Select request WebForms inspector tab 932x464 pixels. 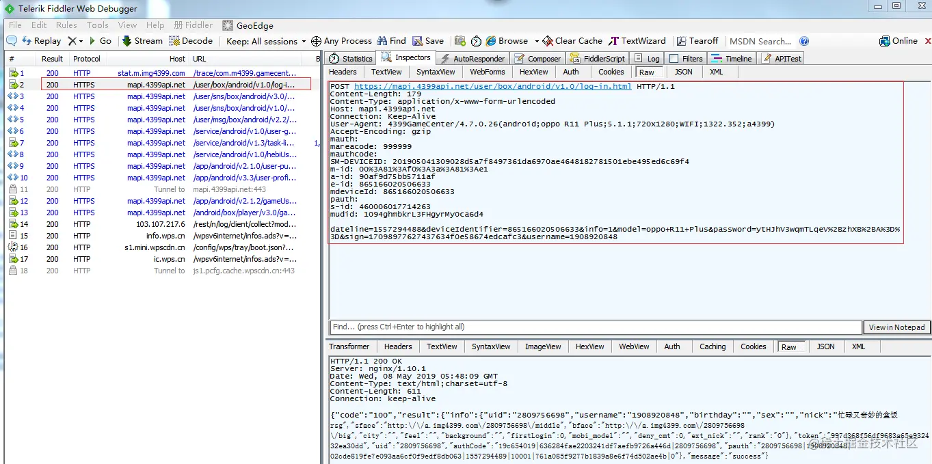(x=488, y=72)
